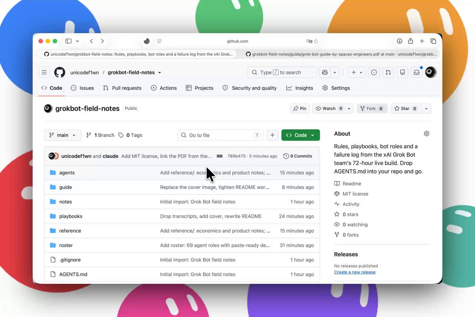Open the GitHub navigation hamburger menu
This screenshot has height=317, width=475.
pyautogui.click(x=44, y=72)
